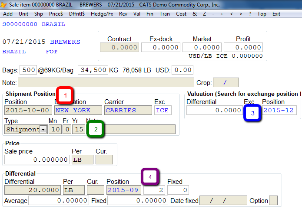Click the BREWERS customer link
The width and height of the screenshot is (302, 209).
pyautogui.click(x=65, y=42)
